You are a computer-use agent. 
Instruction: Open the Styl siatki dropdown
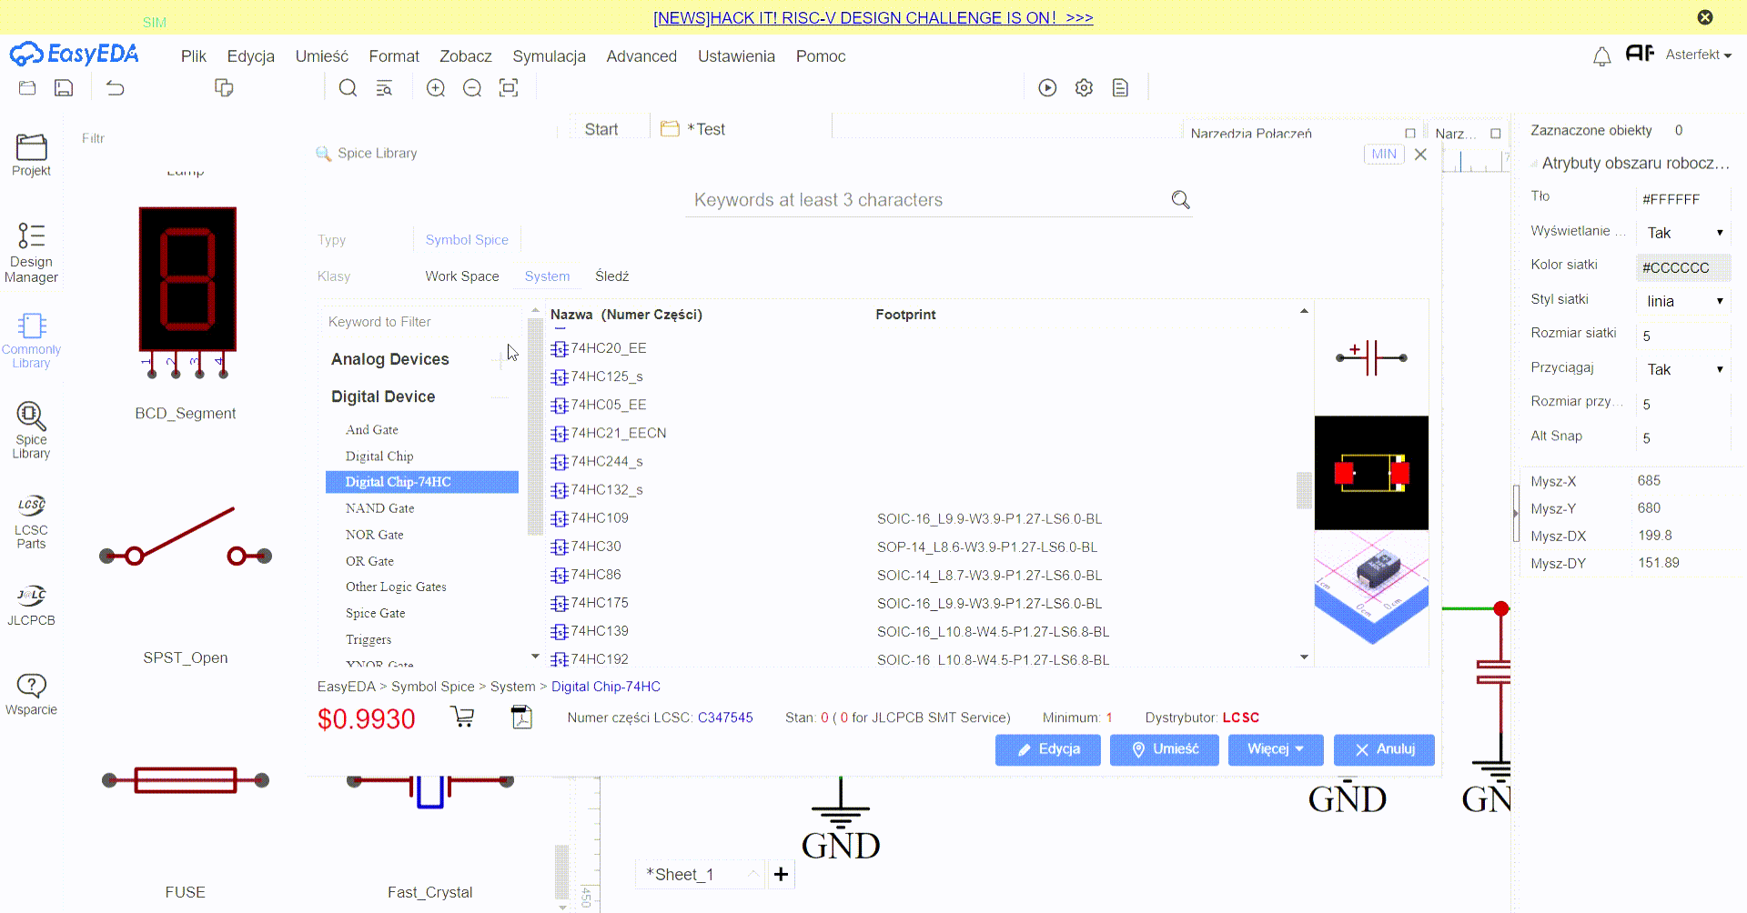point(1683,301)
